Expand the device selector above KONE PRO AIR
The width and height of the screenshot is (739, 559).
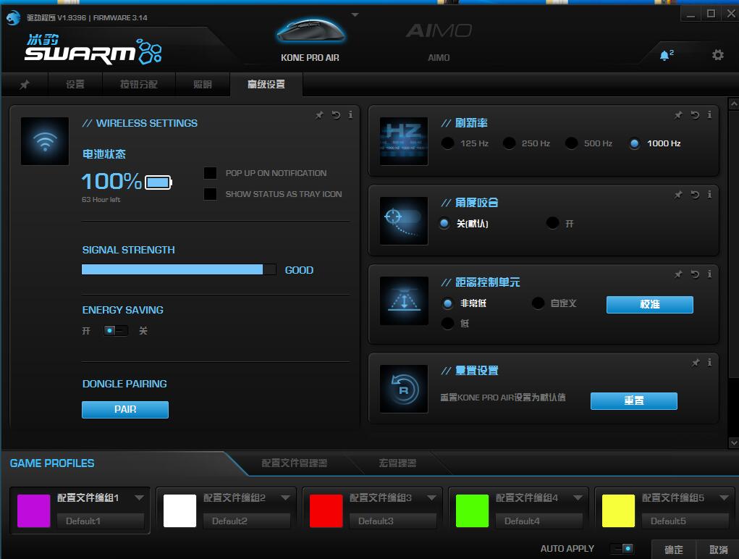(x=354, y=14)
